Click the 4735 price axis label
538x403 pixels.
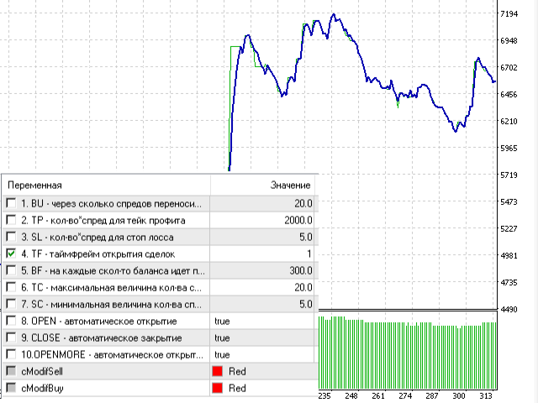[509, 282]
